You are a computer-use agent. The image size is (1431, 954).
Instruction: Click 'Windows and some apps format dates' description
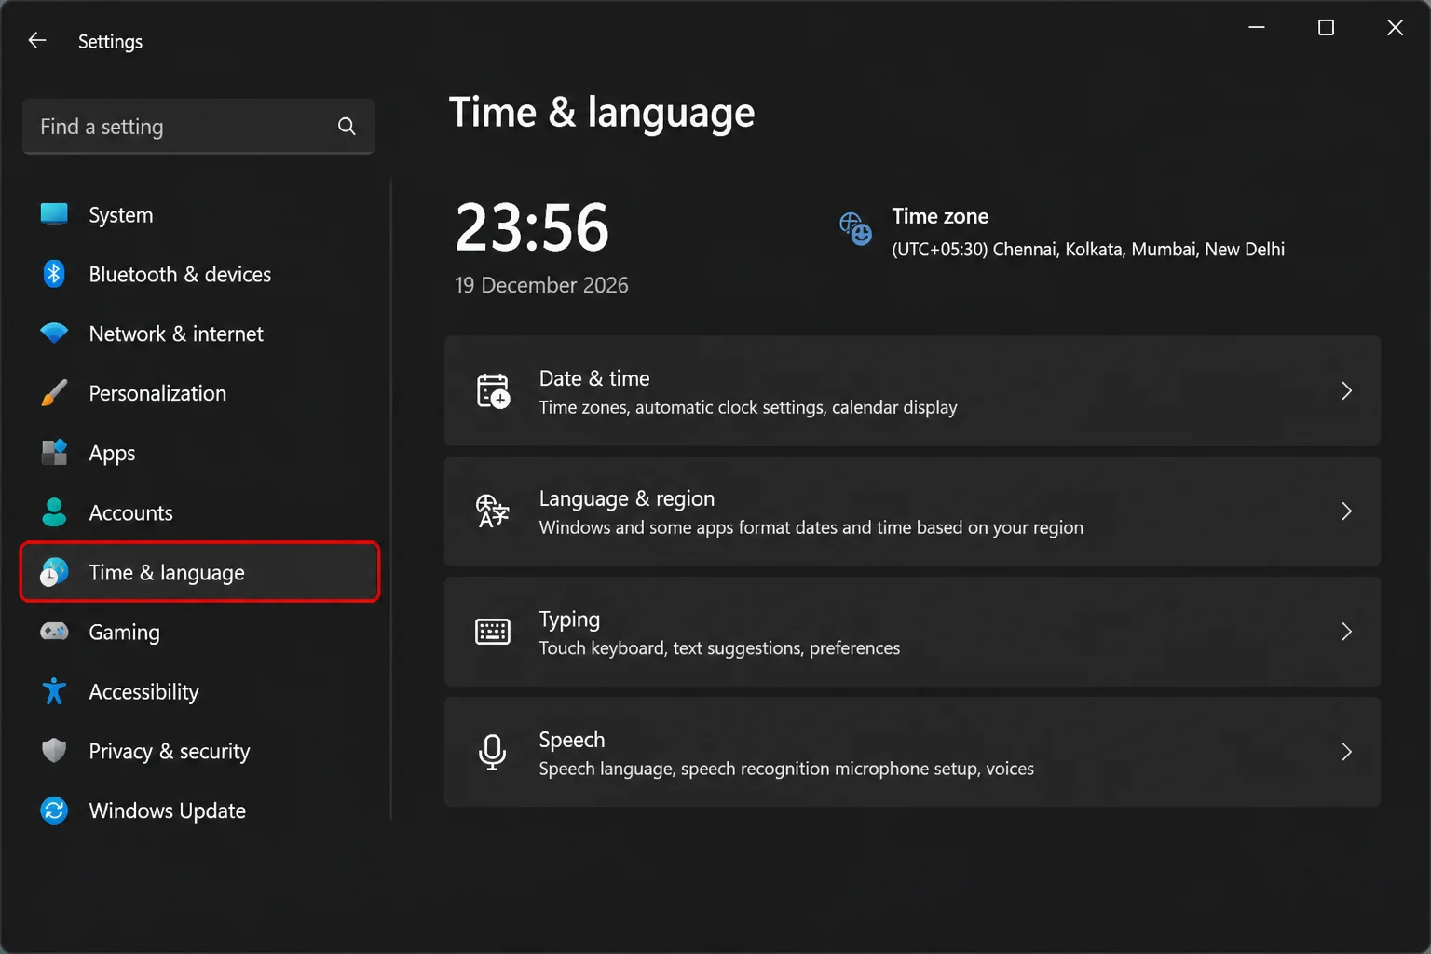(811, 527)
